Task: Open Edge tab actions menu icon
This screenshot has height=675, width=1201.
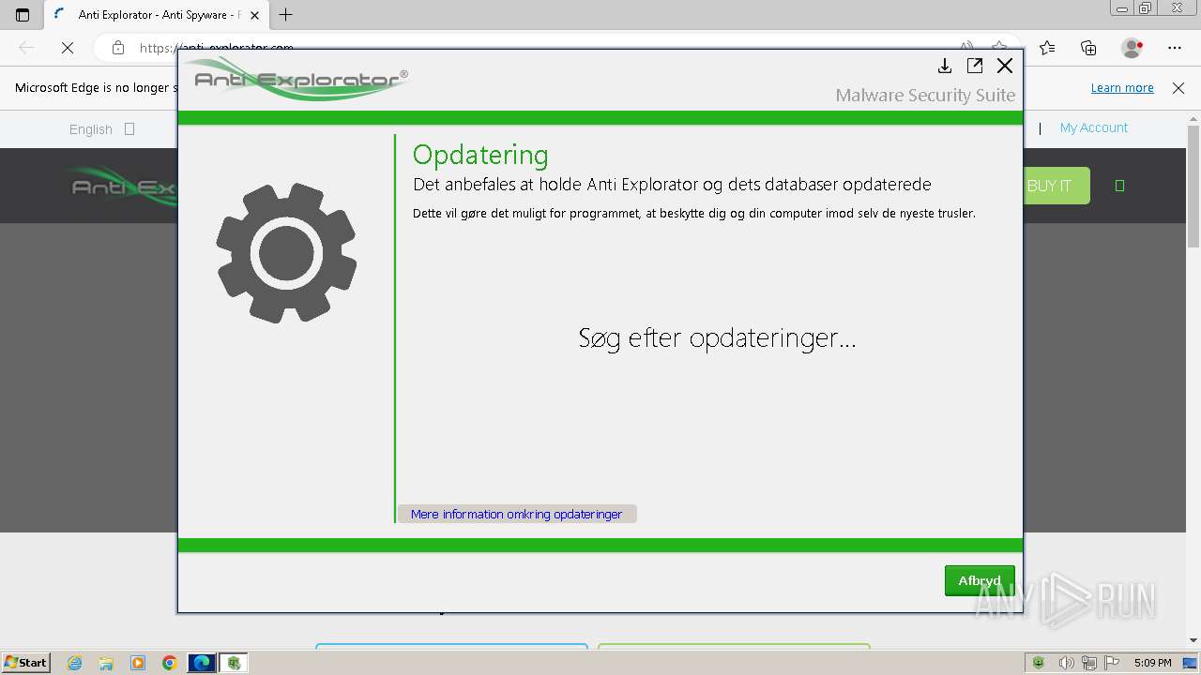Action: (23, 14)
